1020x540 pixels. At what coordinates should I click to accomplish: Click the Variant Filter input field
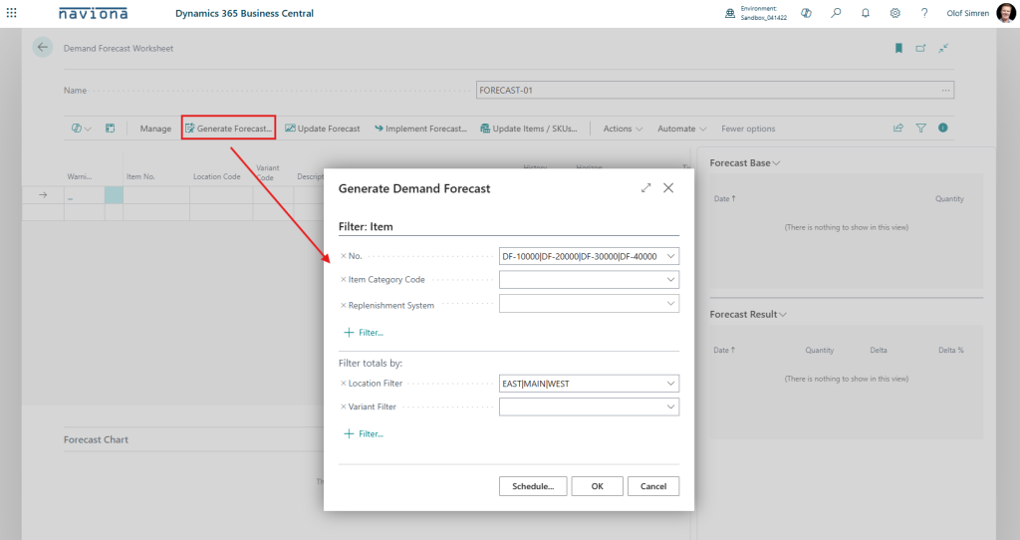click(x=581, y=407)
